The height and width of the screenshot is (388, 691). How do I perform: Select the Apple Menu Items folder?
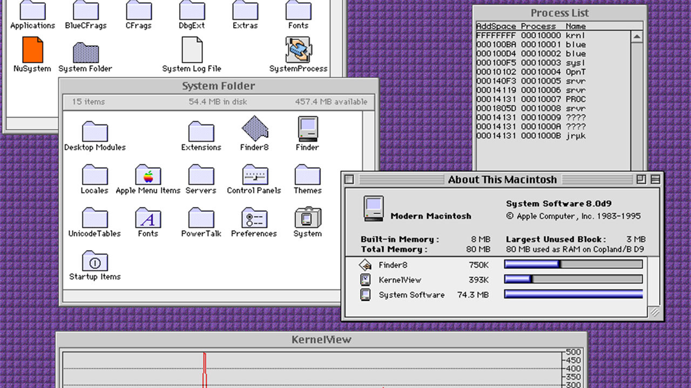pos(148,175)
